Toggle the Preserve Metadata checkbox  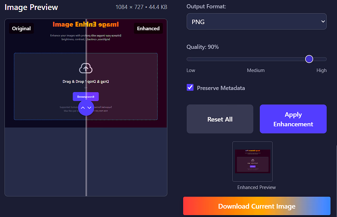190,87
